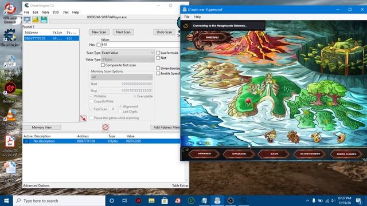Image resolution: width=367 pixels, height=206 pixels.
Task: Click the game's ACHIEVEMENT button
Action: 310,154
